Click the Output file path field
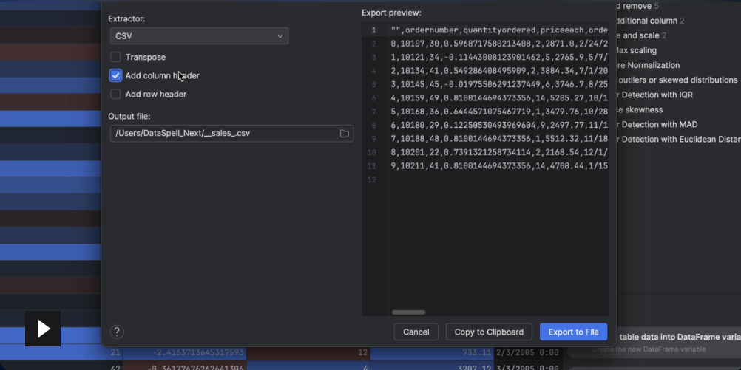The image size is (741, 370). (x=222, y=134)
